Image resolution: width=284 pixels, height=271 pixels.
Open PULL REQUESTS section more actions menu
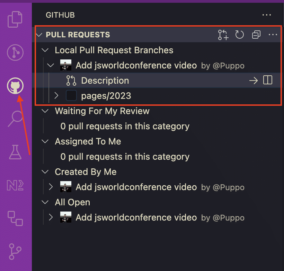273,35
